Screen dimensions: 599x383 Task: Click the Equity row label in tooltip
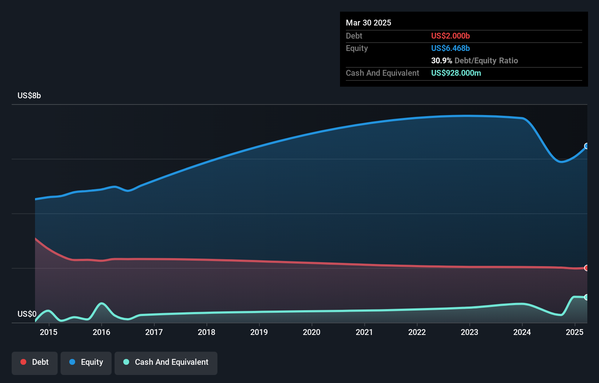click(x=357, y=48)
